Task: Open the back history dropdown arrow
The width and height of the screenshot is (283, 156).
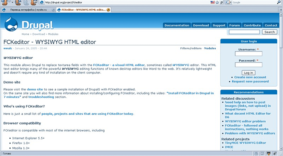Action: tap(12, 2)
